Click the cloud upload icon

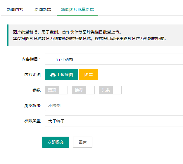click(53, 75)
